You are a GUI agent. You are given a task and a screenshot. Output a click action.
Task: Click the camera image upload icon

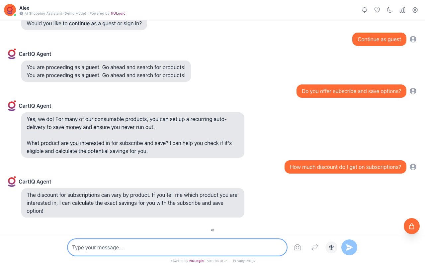pos(297,247)
